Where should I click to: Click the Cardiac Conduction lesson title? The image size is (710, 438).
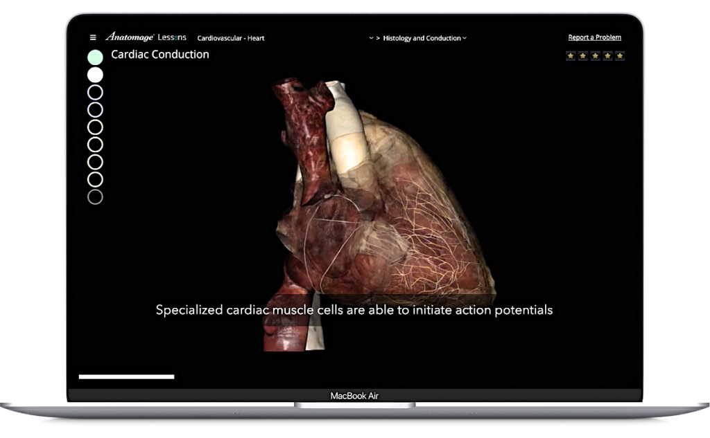pos(161,55)
